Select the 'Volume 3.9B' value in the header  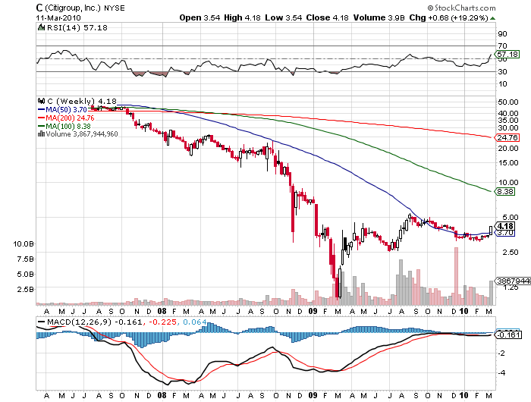pos(379,17)
